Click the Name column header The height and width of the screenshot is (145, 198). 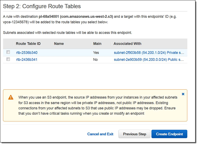pos(59,44)
